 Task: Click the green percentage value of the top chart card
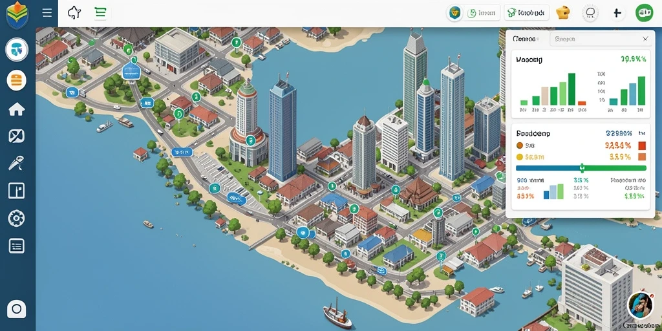point(634,59)
